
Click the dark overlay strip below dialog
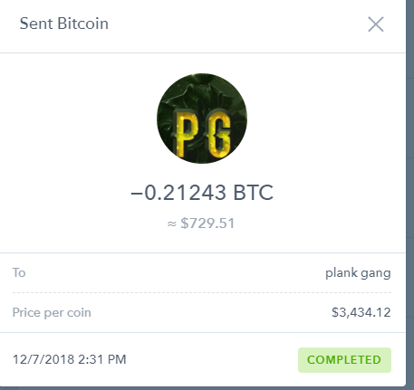[x=207, y=388]
